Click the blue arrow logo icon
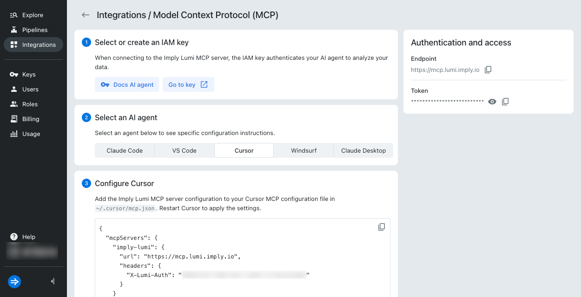This screenshot has height=297, width=581. [14, 282]
